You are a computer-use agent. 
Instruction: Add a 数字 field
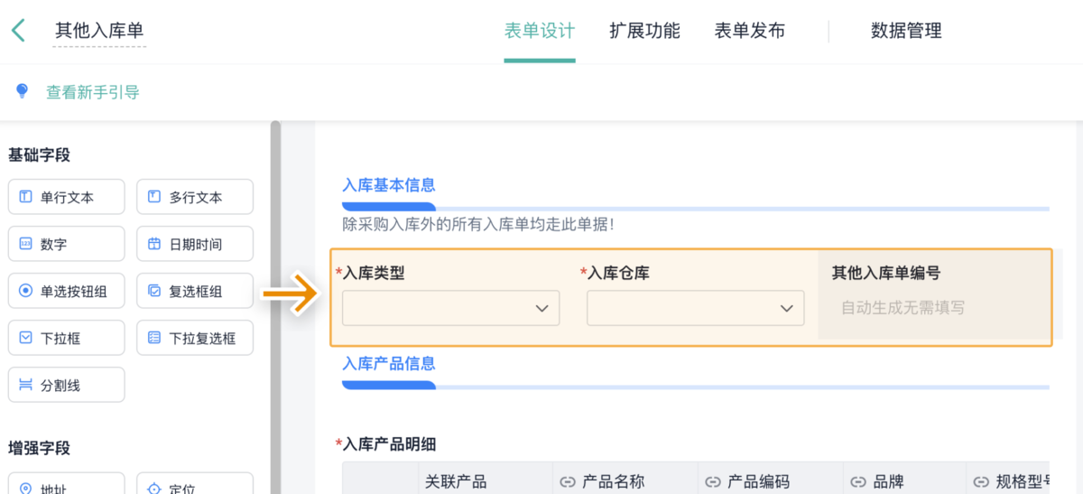coord(66,244)
